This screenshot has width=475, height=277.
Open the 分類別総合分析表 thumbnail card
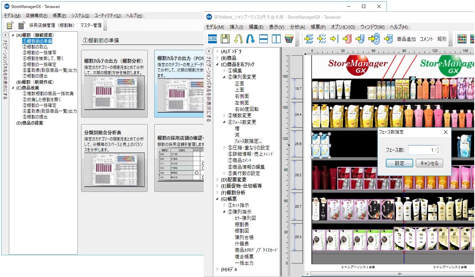(x=114, y=158)
